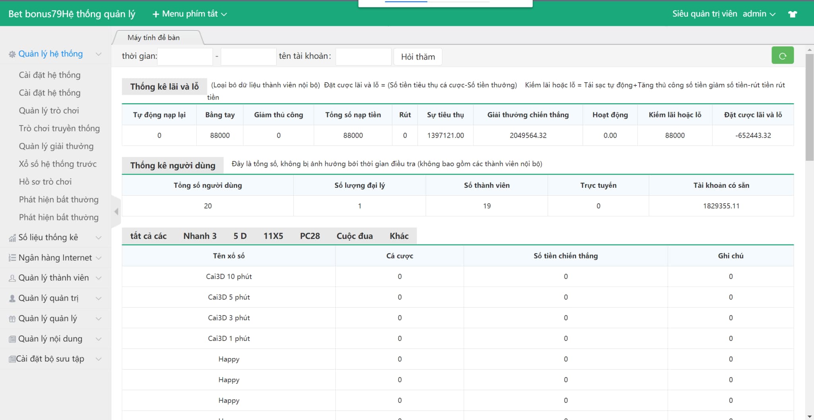Expand the Quản lý quản trị section chevron

click(99, 298)
